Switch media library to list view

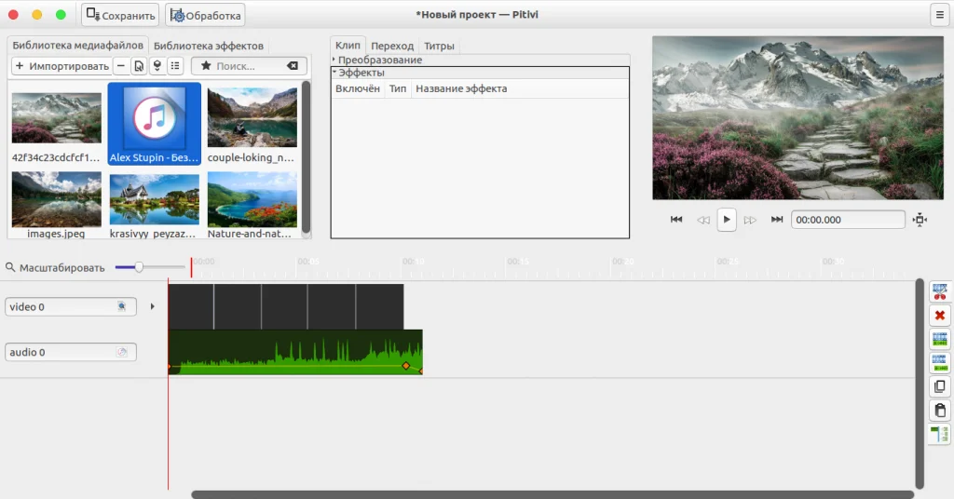coord(175,66)
